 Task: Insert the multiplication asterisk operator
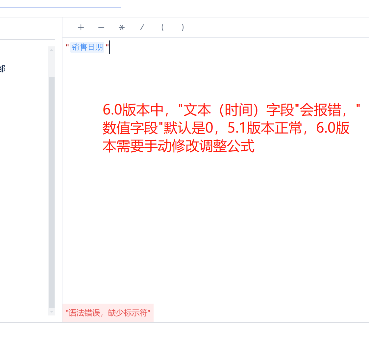coord(121,27)
